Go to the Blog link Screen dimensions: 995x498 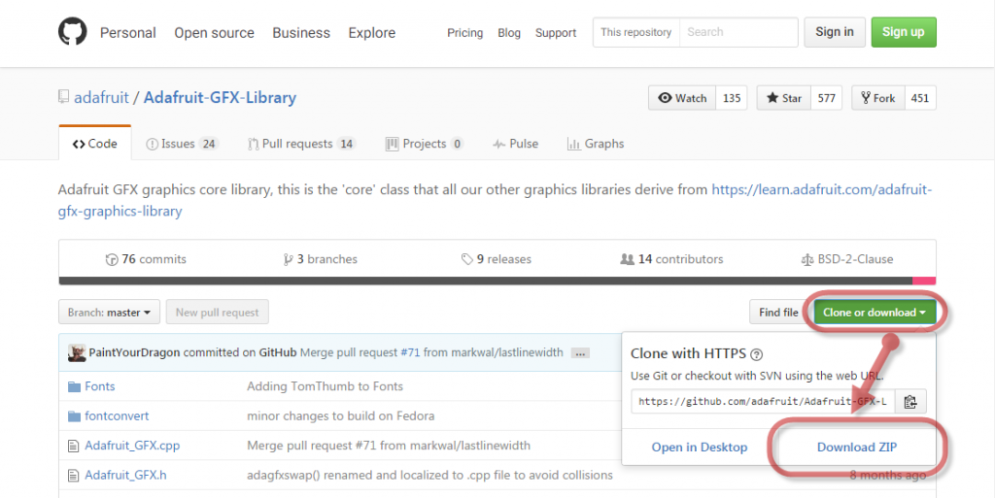click(509, 33)
